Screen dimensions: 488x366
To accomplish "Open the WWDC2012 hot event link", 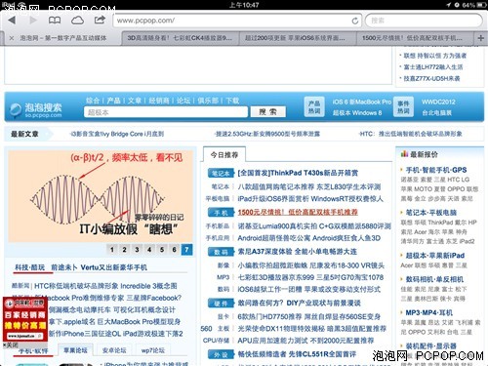I will (x=438, y=102).
